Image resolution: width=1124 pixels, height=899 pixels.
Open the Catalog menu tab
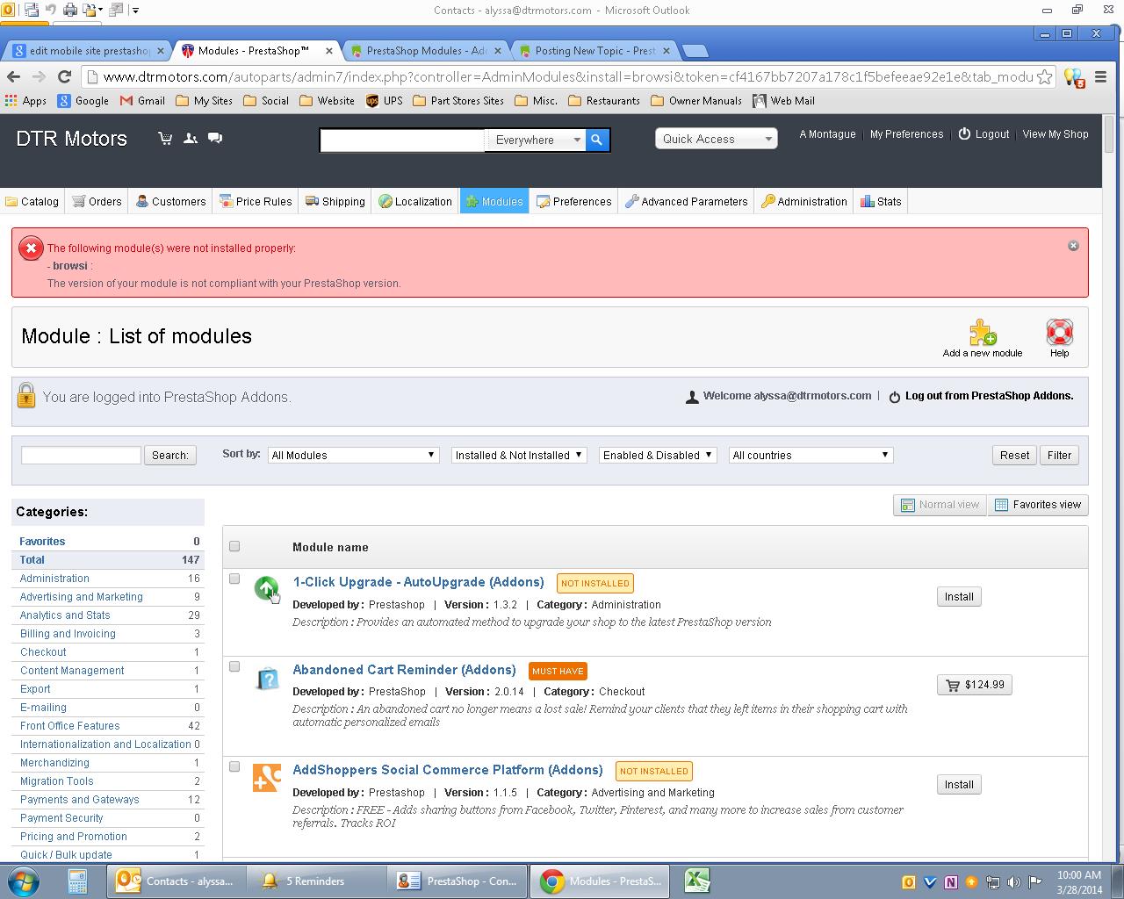click(32, 201)
